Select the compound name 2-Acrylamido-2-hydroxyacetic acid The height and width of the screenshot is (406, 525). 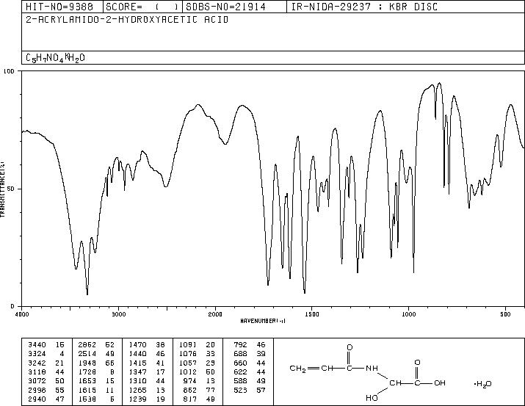[127, 20]
